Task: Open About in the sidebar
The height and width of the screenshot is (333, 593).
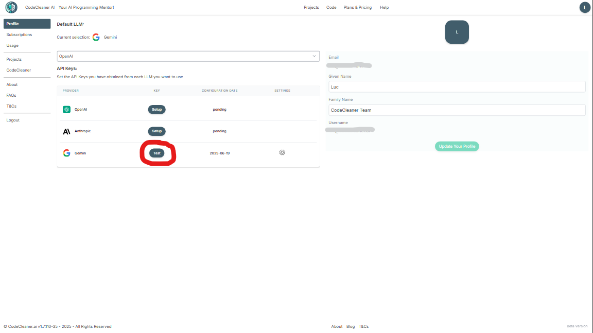Action: click(x=12, y=85)
